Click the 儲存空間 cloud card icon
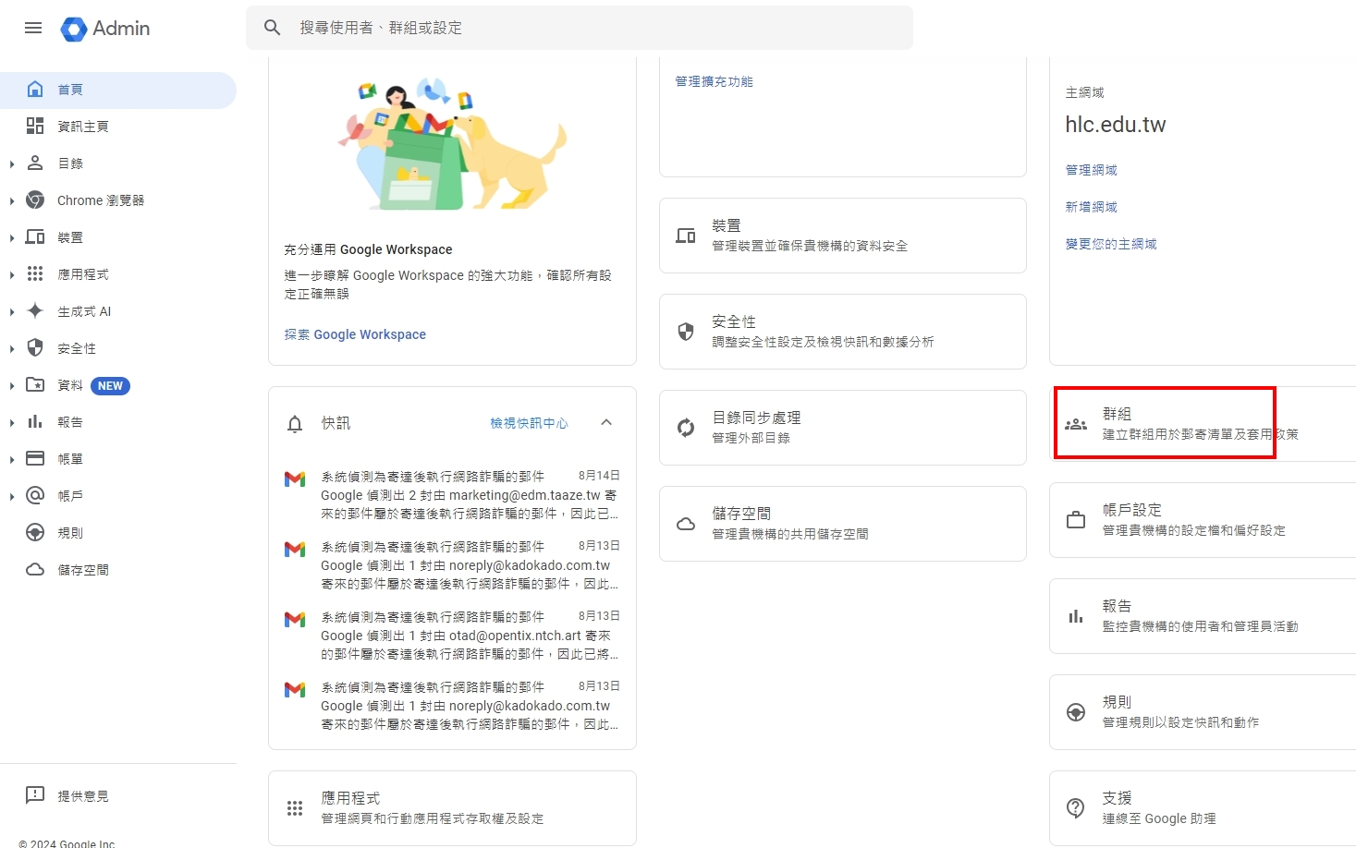This screenshot has width=1356, height=848. click(686, 524)
